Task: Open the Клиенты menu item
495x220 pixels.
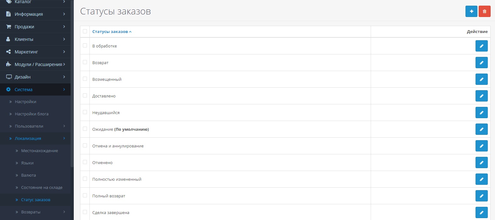Action: point(24,39)
